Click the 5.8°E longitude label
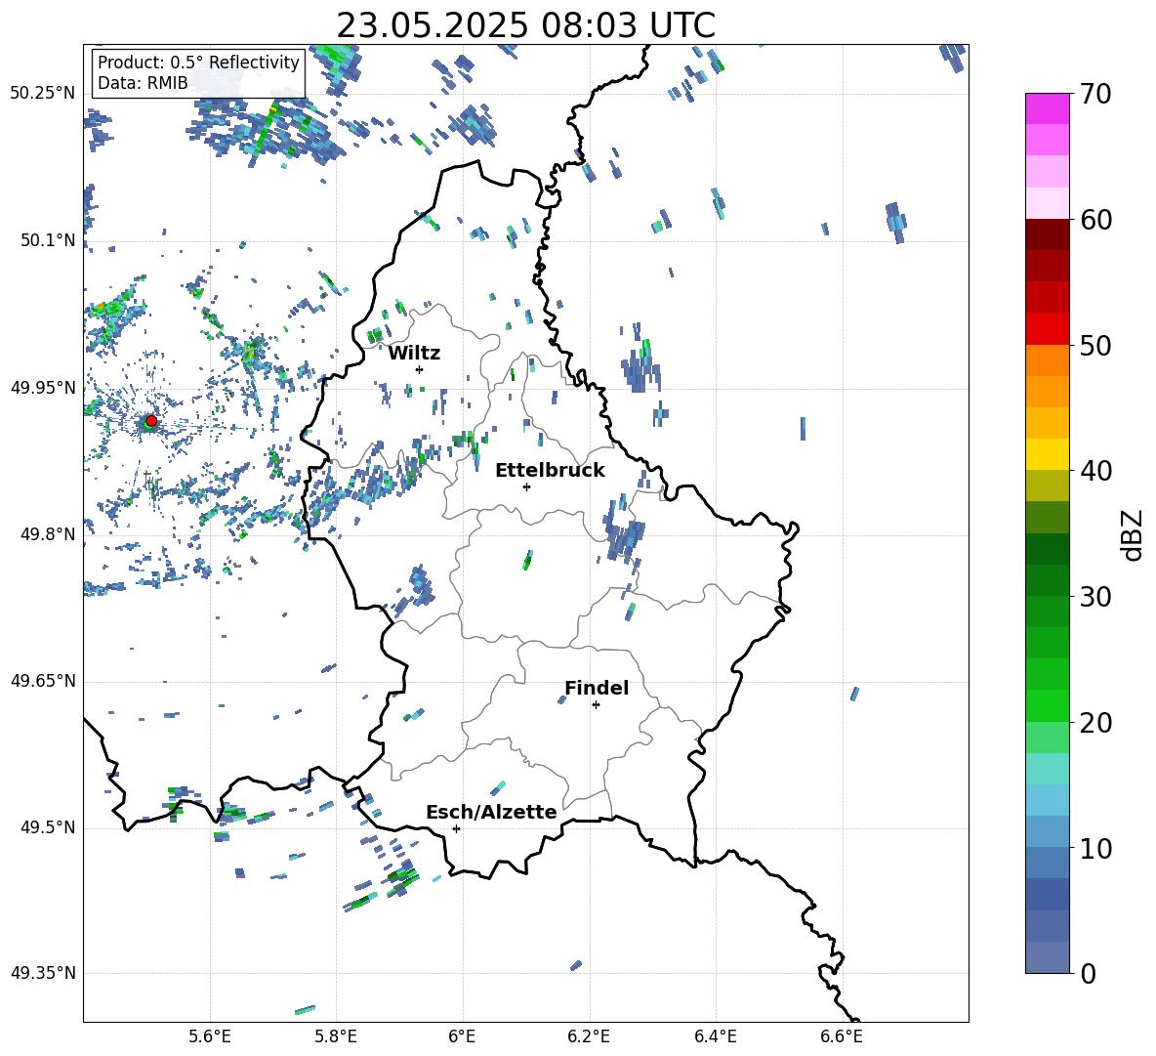 (x=336, y=1037)
